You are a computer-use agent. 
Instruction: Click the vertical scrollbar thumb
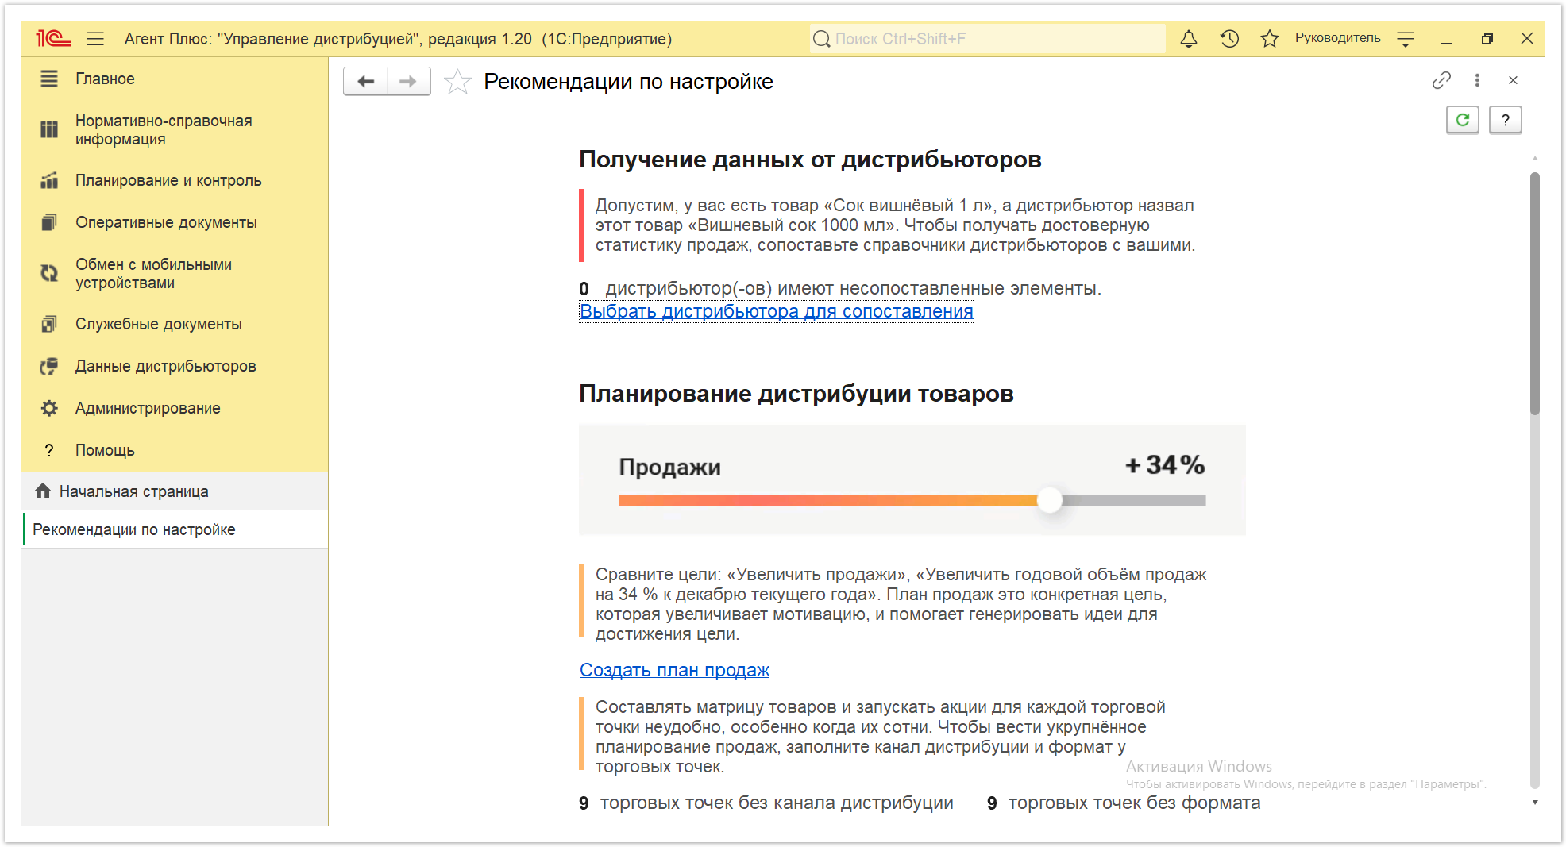coord(1535,294)
